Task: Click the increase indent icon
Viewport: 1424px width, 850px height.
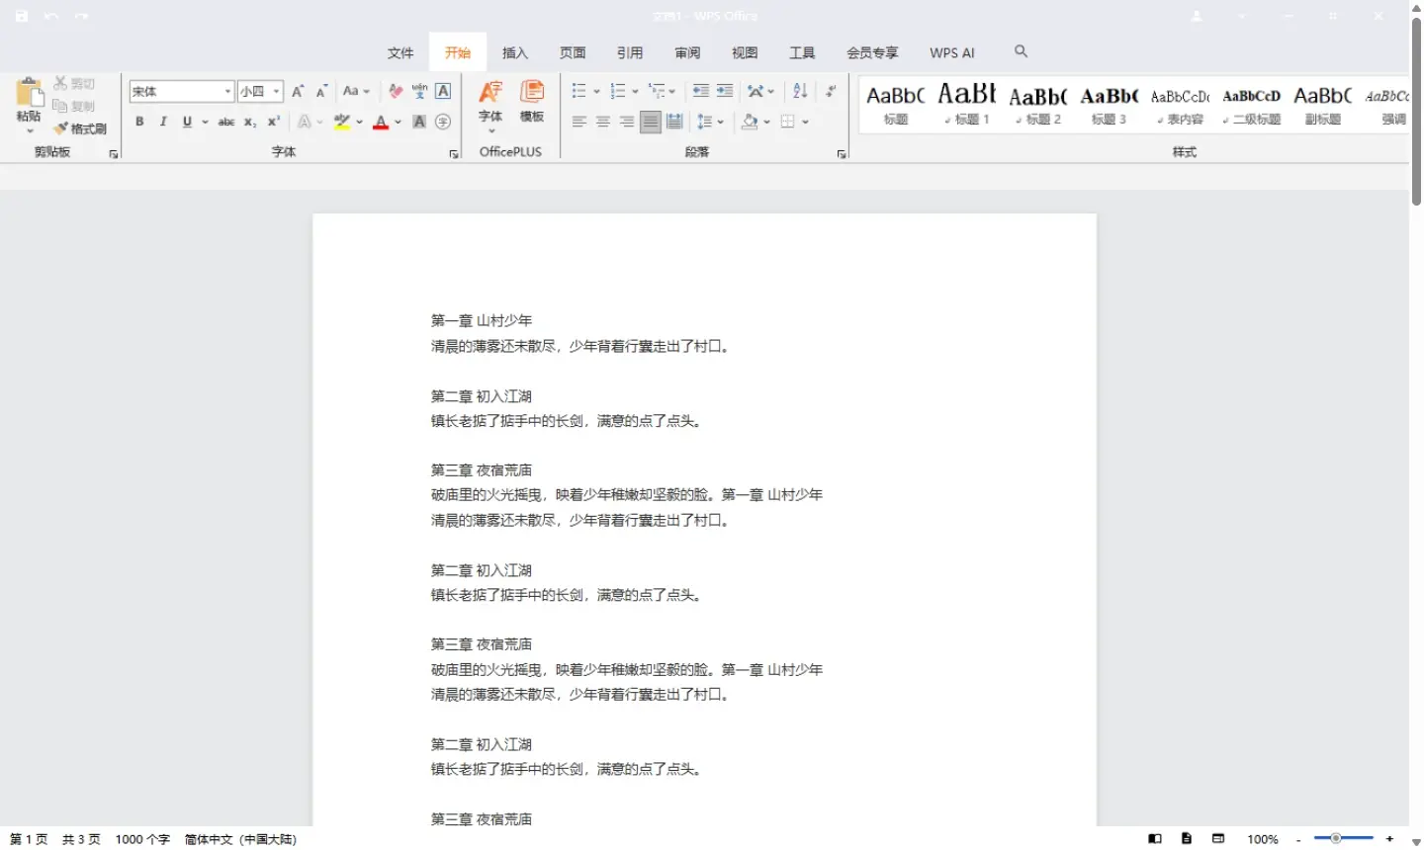Action: point(725,91)
